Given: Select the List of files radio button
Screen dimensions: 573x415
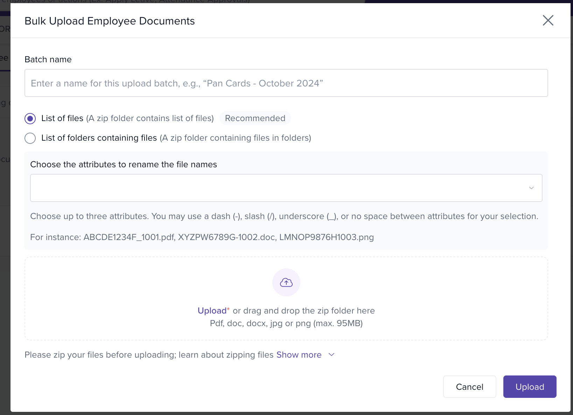Looking at the screenshot, I should (x=30, y=119).
